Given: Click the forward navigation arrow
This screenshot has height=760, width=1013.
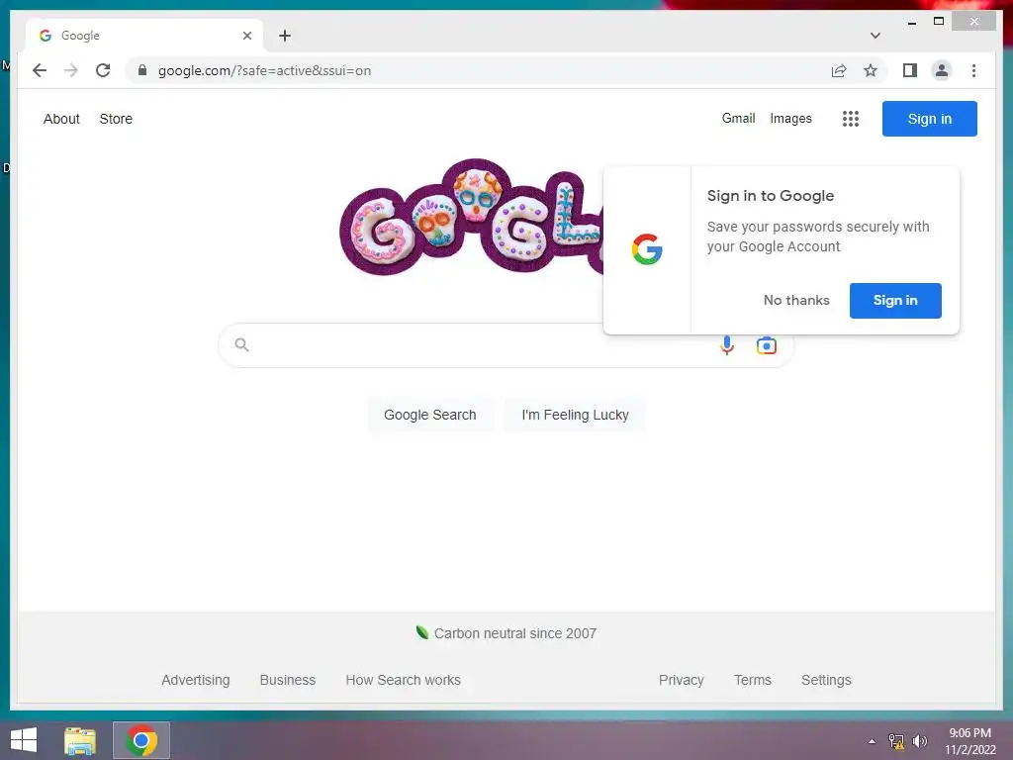Looking at the screenshot, I should pyautogui.click(x=71, y=70).
